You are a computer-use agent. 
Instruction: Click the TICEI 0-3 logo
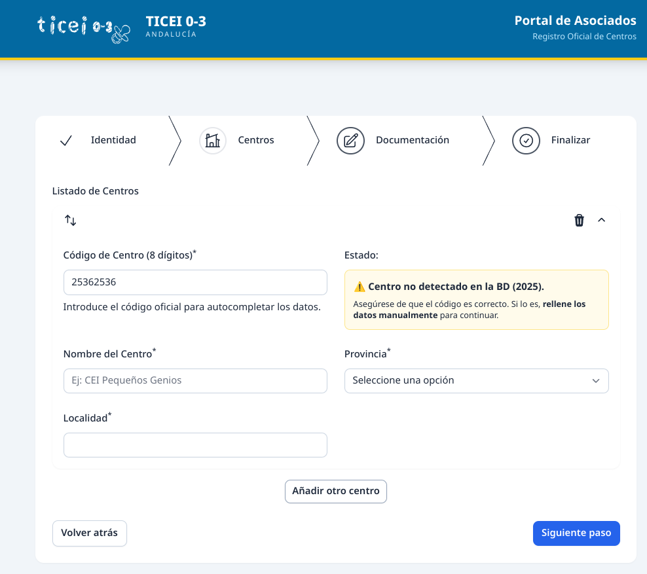tap(84, 27)
